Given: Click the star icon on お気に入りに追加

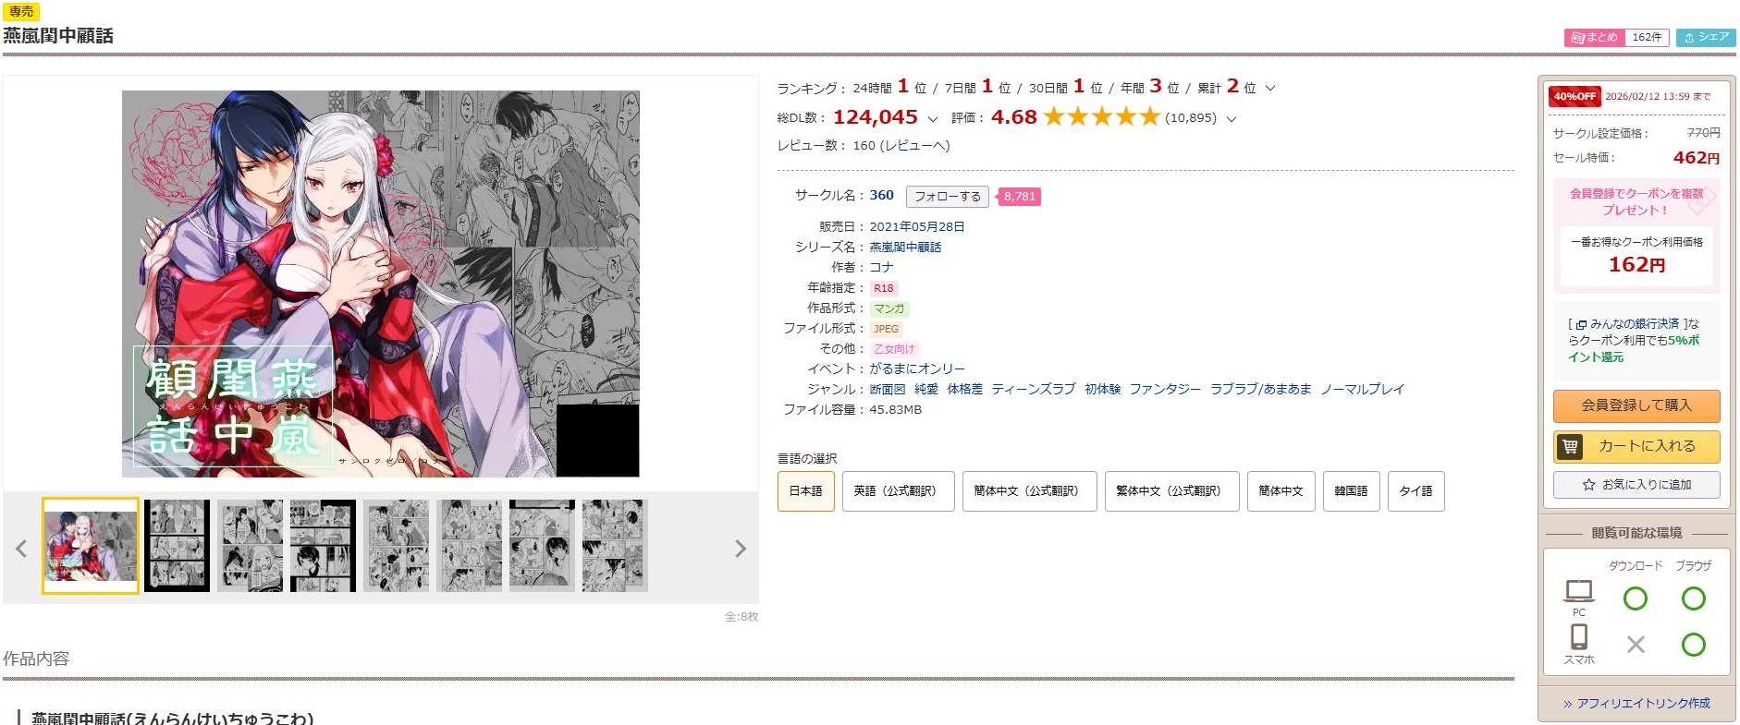Looking at the screenshot, I should point(1588,485).
